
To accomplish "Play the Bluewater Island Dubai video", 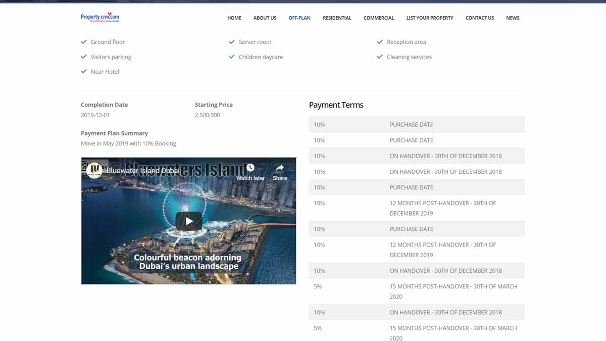I will [x=189, y=221].
